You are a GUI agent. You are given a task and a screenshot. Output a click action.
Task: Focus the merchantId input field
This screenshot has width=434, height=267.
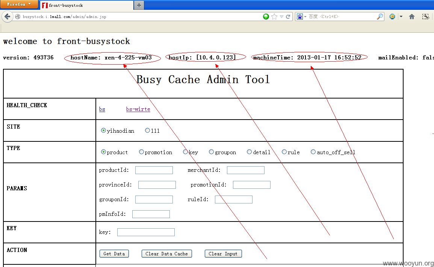tap(245, 170)
